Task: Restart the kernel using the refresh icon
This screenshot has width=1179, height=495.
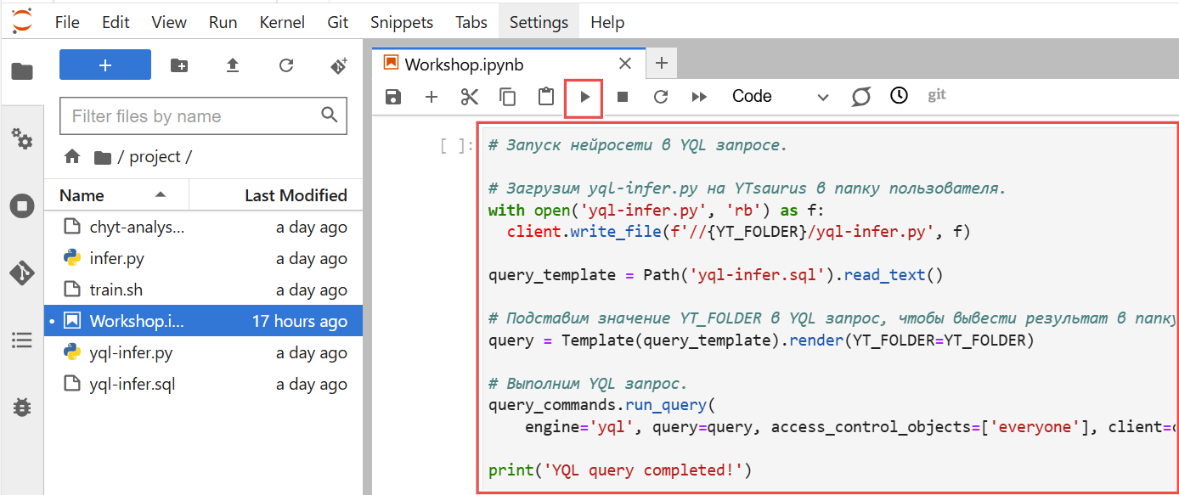Action: (661, 97)
